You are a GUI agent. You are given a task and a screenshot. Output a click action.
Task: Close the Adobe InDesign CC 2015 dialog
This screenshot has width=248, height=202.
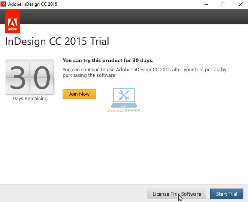[240, 4]
